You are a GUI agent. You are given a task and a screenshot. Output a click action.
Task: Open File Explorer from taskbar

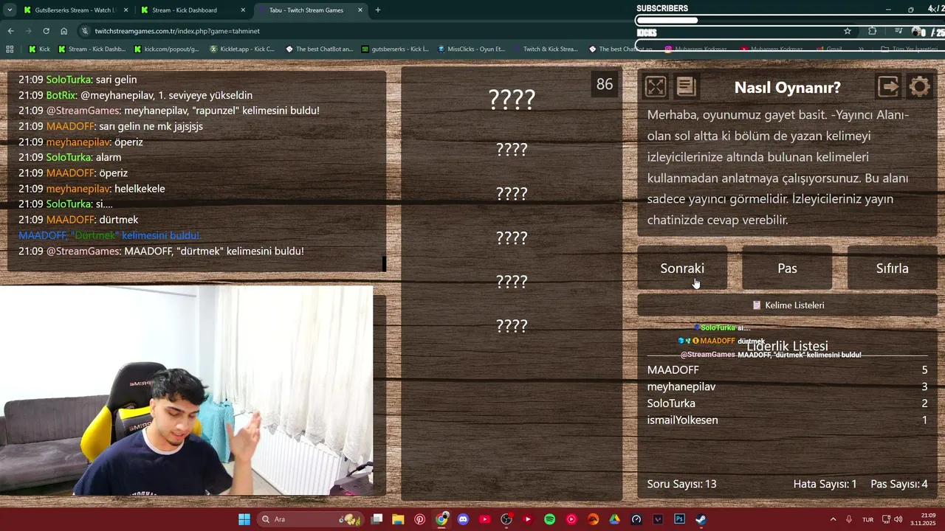(x=398, y=519)
